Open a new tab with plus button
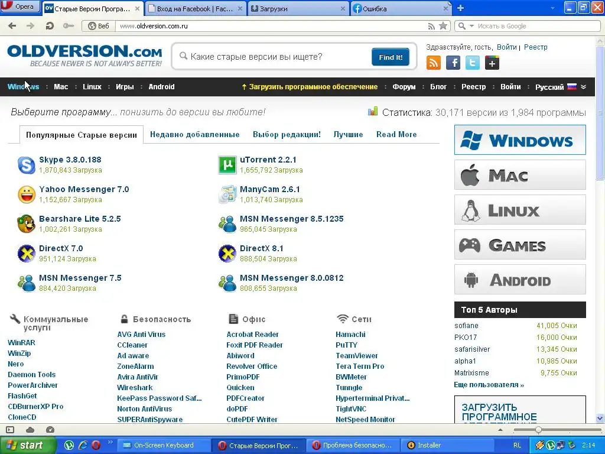 click(x=460, y=8)
